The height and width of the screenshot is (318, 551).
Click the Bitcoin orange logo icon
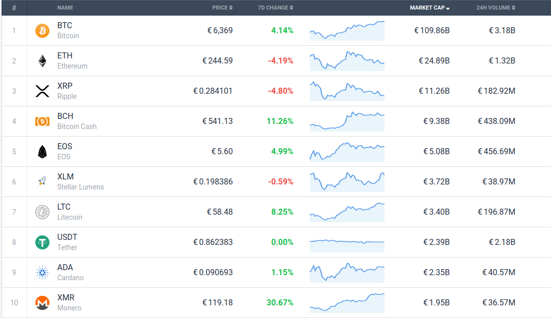[42, 31]
